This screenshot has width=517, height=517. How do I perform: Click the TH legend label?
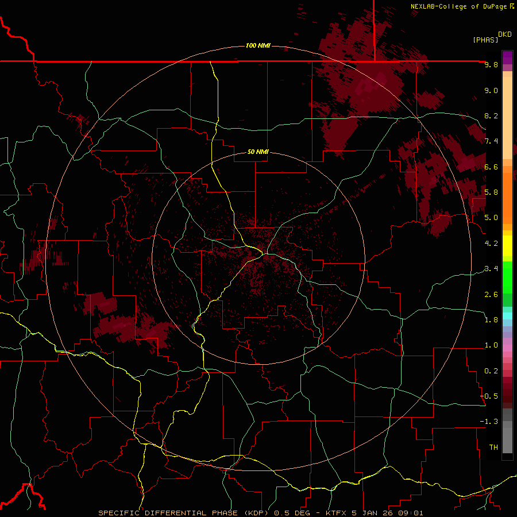click(x=493, y=447)
